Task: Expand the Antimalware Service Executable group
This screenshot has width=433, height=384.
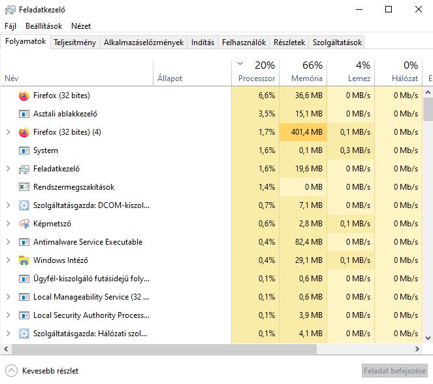Action: (x=8, y=242)
